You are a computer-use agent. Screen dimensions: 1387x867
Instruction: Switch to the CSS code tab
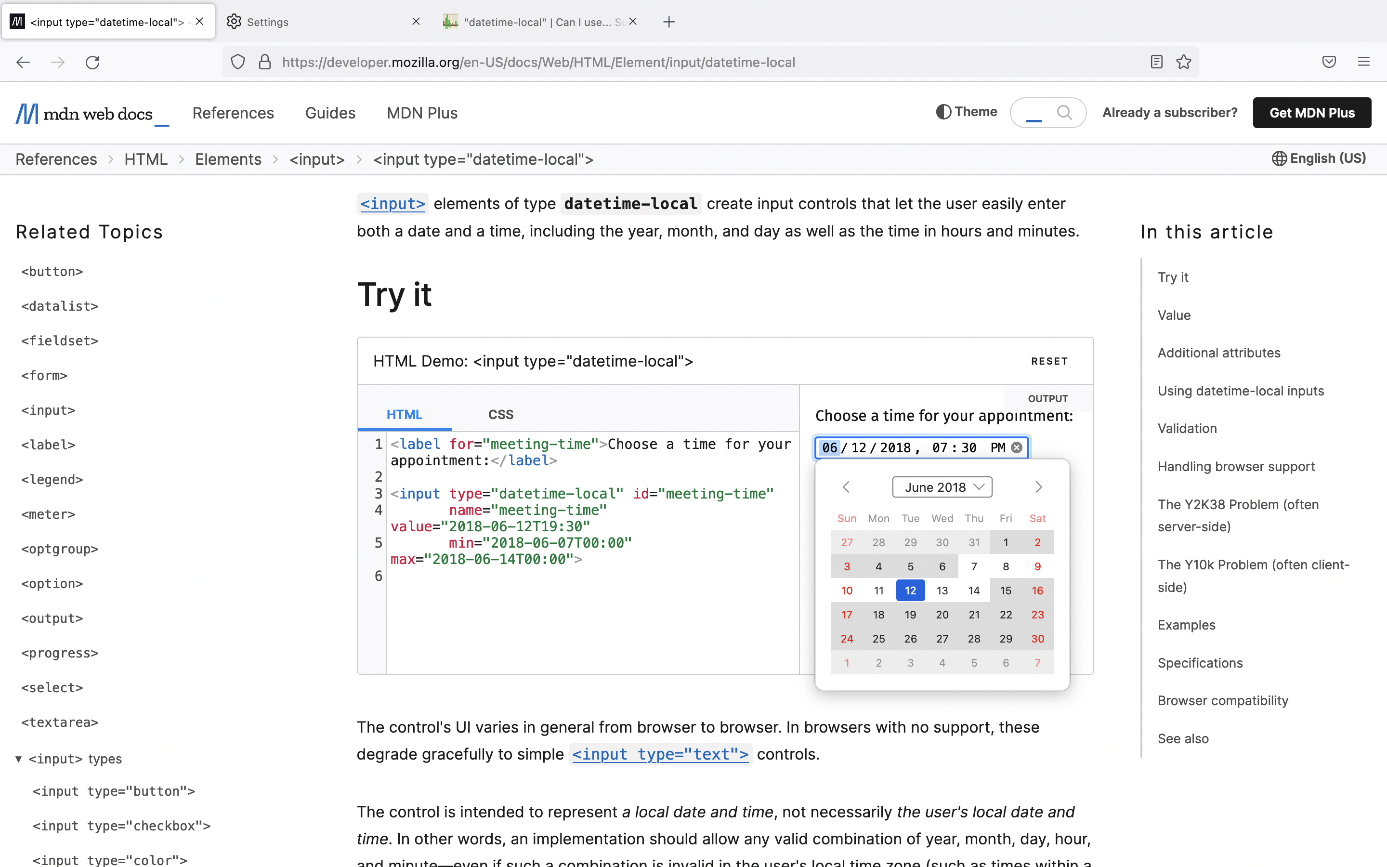coord(500,414)
